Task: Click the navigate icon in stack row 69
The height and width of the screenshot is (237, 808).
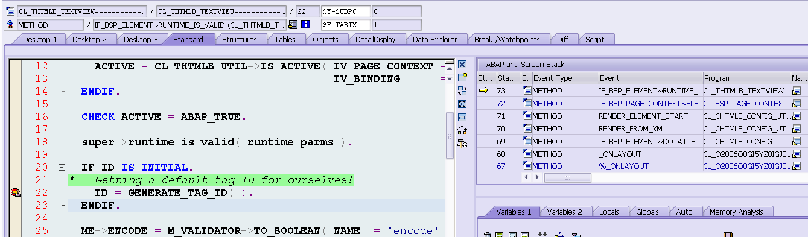Action: 797,141
